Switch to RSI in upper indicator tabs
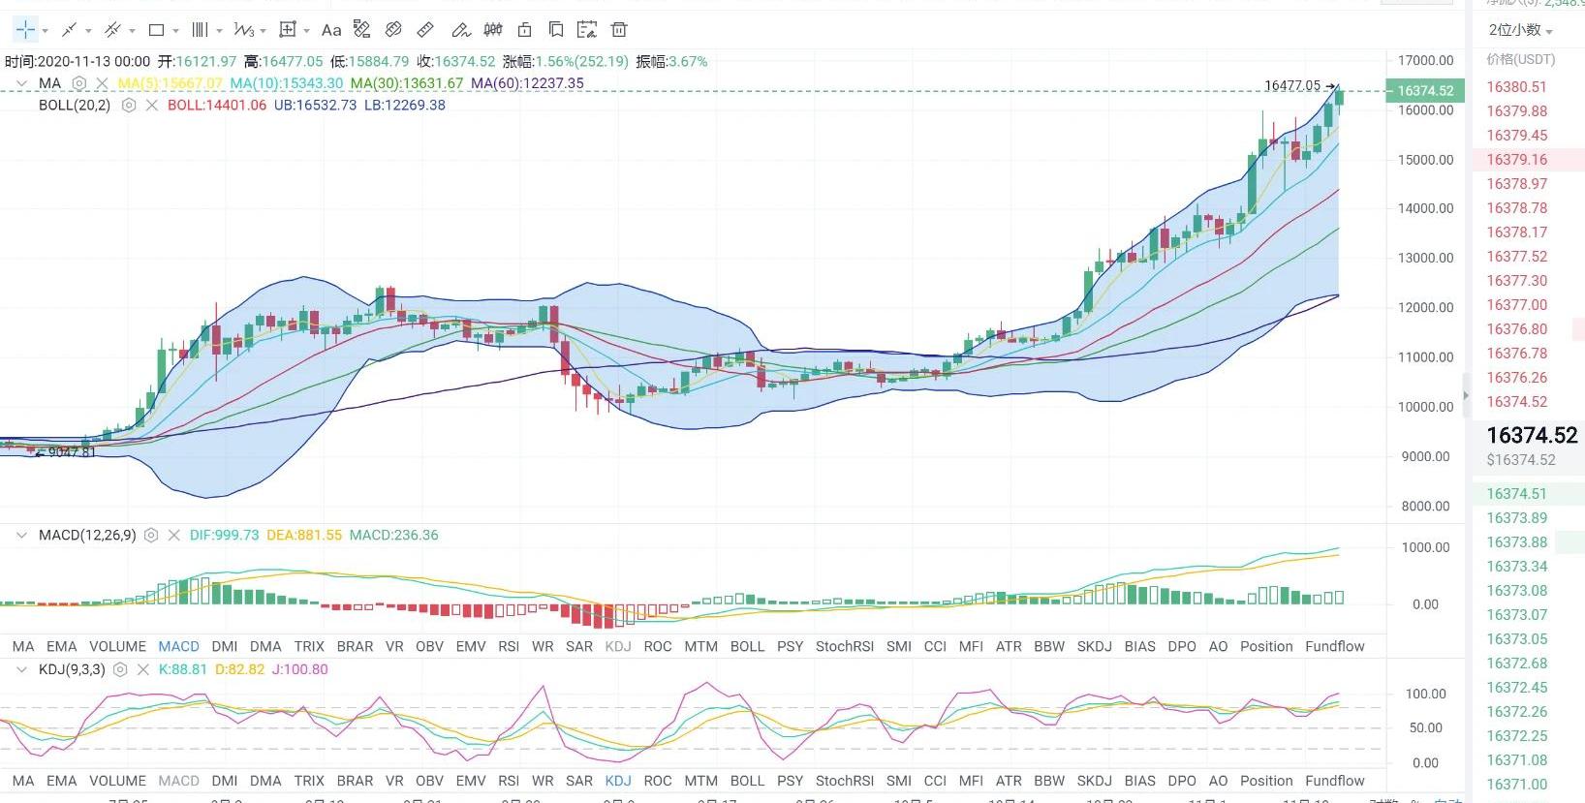The width and height of the screenshot is (1585, 803). point(509,646)
